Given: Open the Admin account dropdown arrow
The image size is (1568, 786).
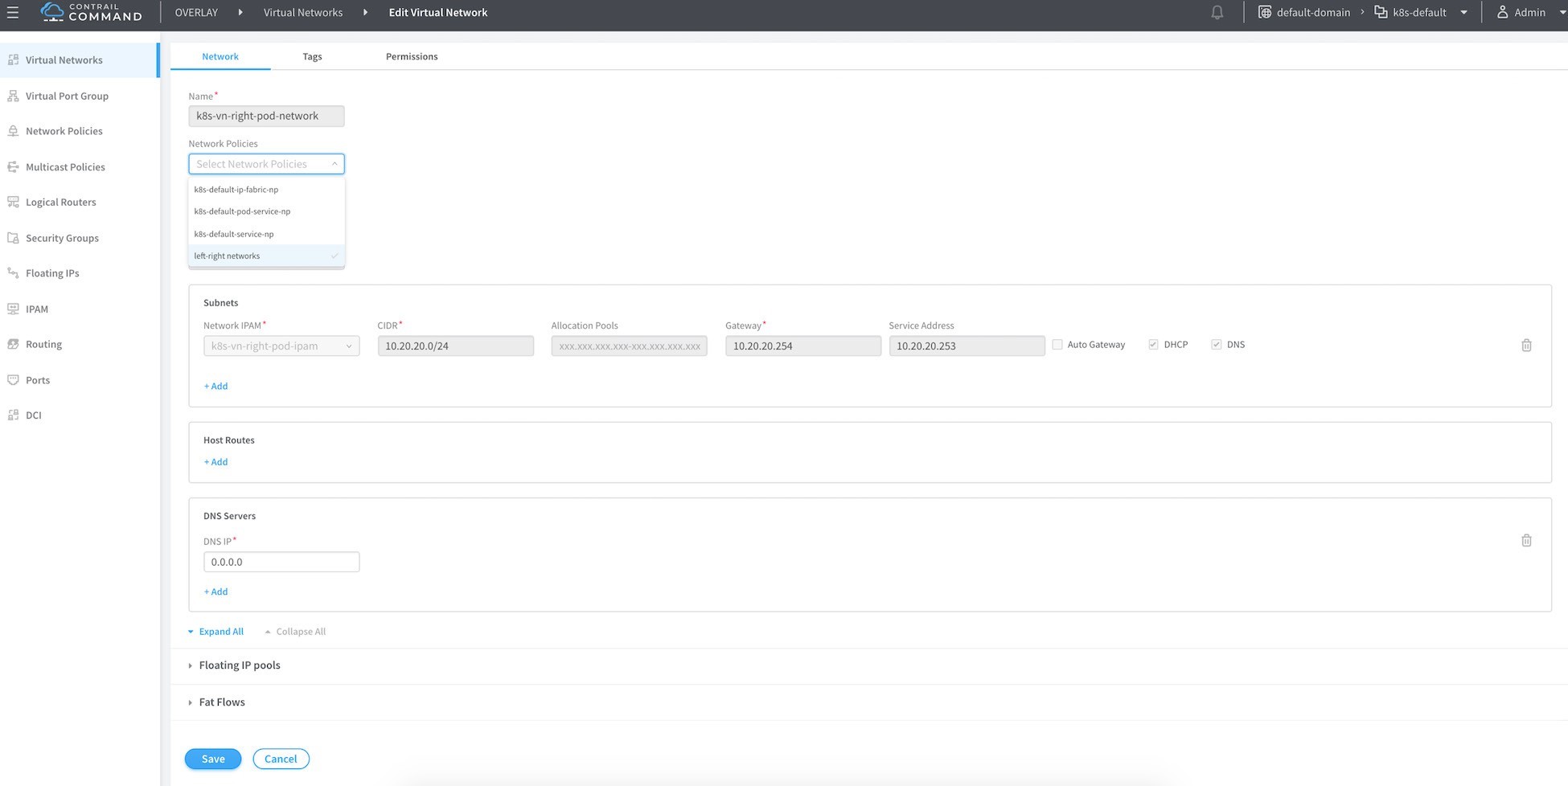Looking at the screenshot, I should [1562, 13].
